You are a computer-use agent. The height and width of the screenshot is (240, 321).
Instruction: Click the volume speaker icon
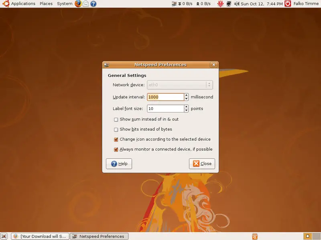coord(236,4)
